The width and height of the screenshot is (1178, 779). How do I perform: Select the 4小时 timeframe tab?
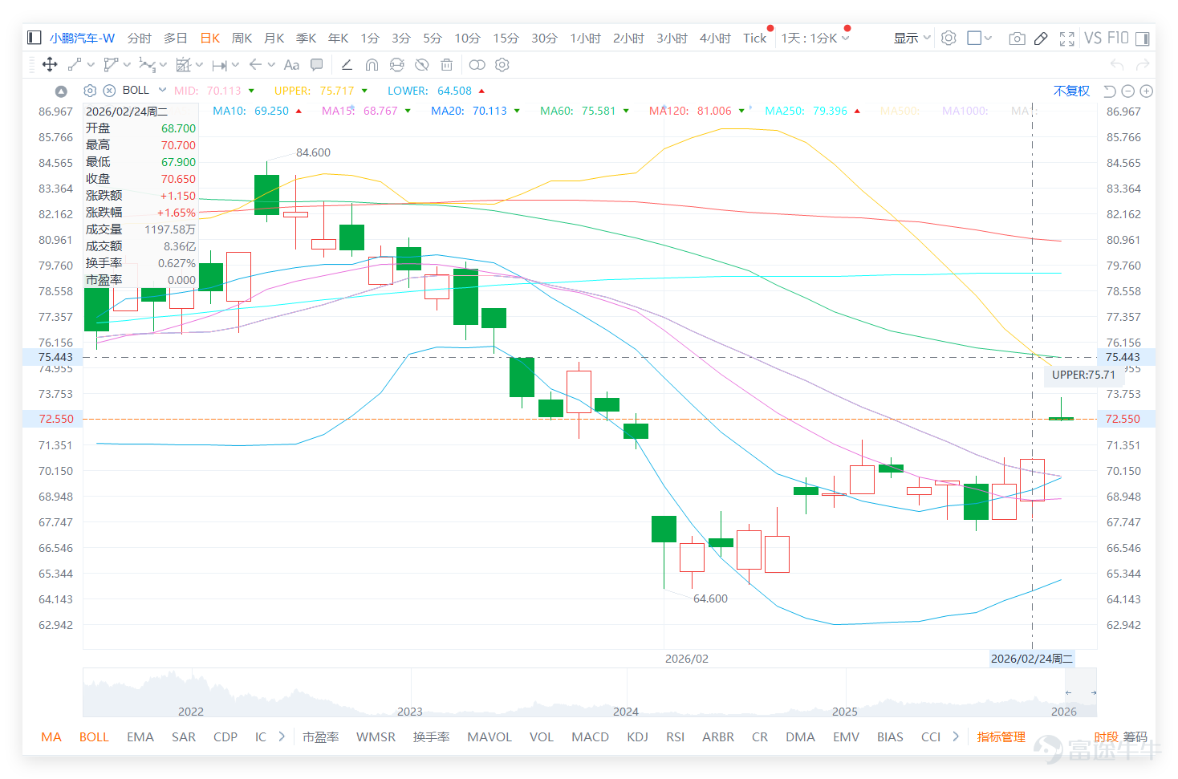pos(714,38)
